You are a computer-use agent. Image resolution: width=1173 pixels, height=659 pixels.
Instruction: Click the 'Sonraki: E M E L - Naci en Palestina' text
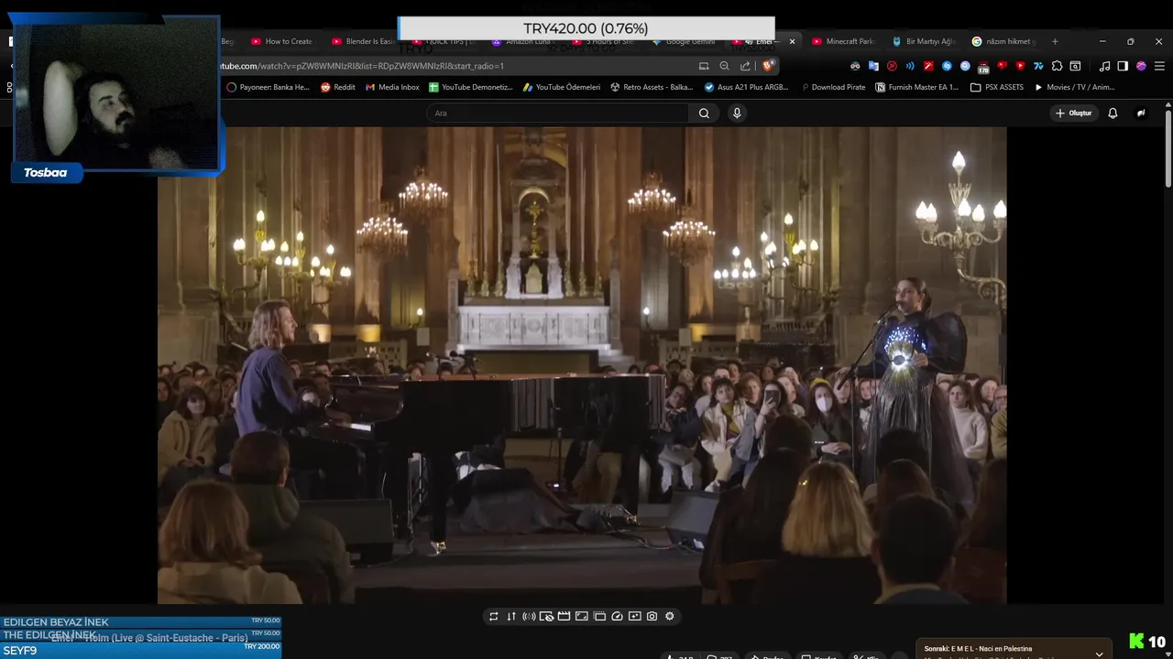[x=978, y=648]
